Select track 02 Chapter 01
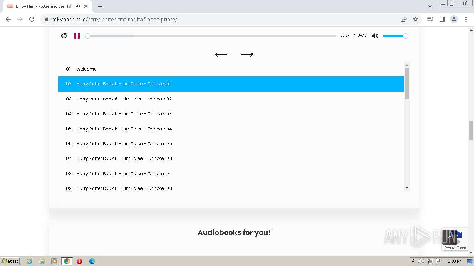The image size is (474, 266). [231, 84]
